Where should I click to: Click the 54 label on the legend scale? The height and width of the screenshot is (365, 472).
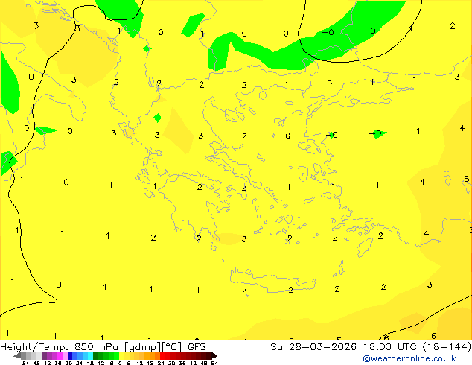214,364
